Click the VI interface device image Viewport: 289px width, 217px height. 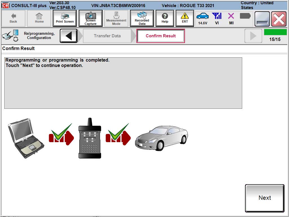pyautogui.click(x=90, y=138)
